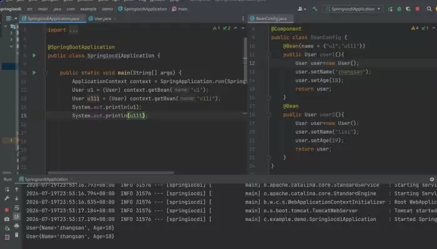Viewport: 437px width, 249px height.
Task: Click the camera dump threads icon
Action: [7, 219]
